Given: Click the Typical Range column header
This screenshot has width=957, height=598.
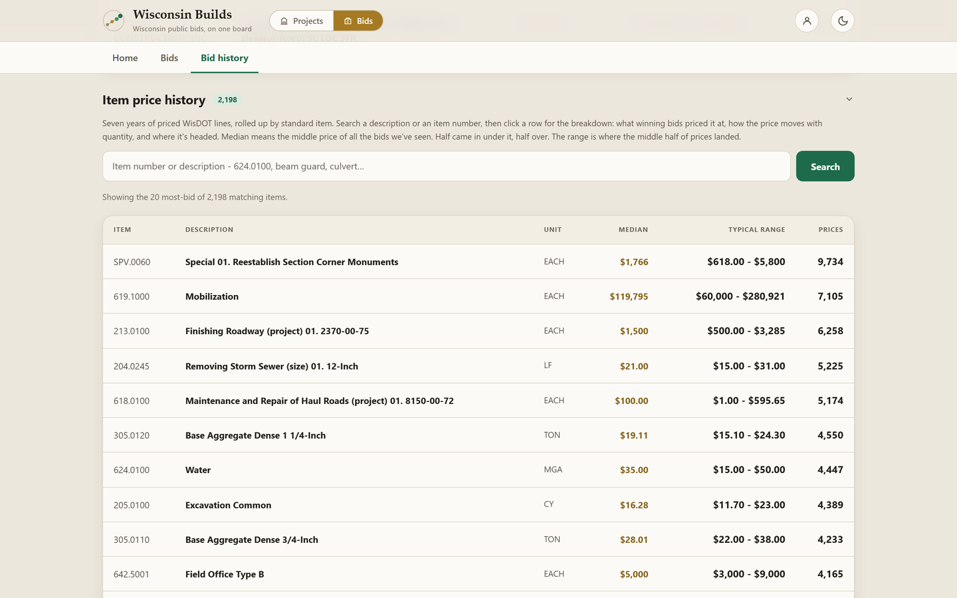Looking at the screenshot, I should click(756, 230).
